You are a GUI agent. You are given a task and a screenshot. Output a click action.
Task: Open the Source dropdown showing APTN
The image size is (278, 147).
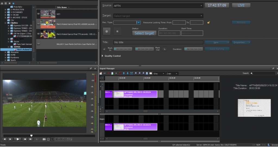point(158,5)
